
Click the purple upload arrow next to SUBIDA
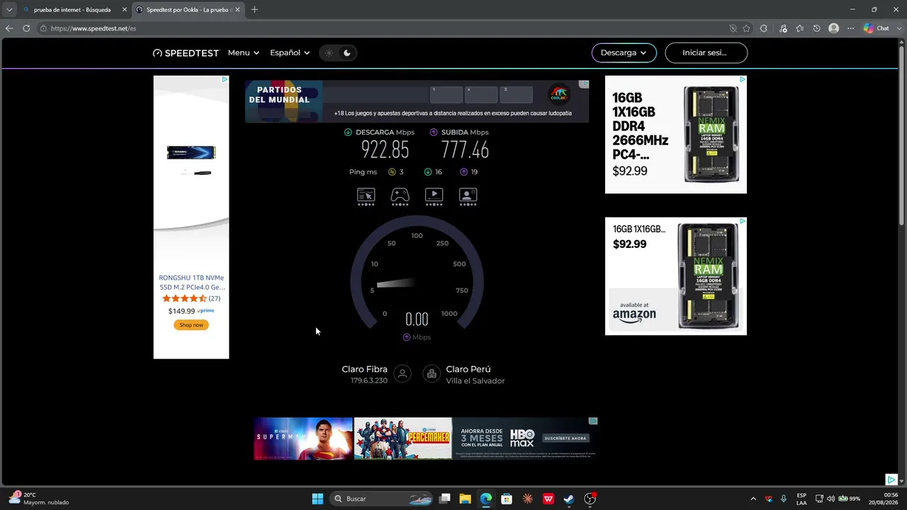[x=434, y=132]
